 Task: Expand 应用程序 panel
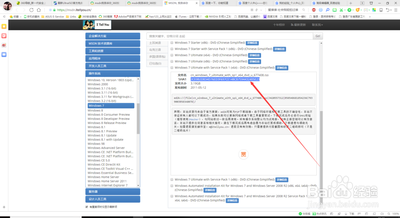tap(113, 59)
